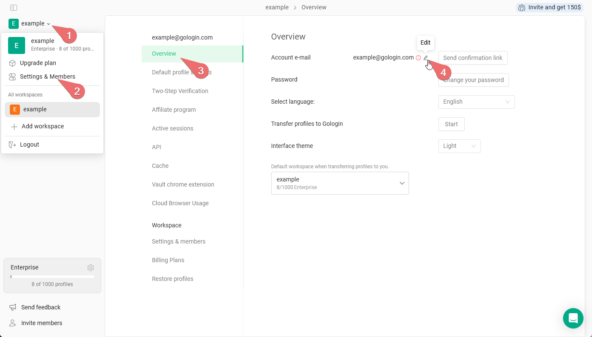Open the Two-Step Verification settings section
This screenshot has width=592, height=337.
coord(180,91)
